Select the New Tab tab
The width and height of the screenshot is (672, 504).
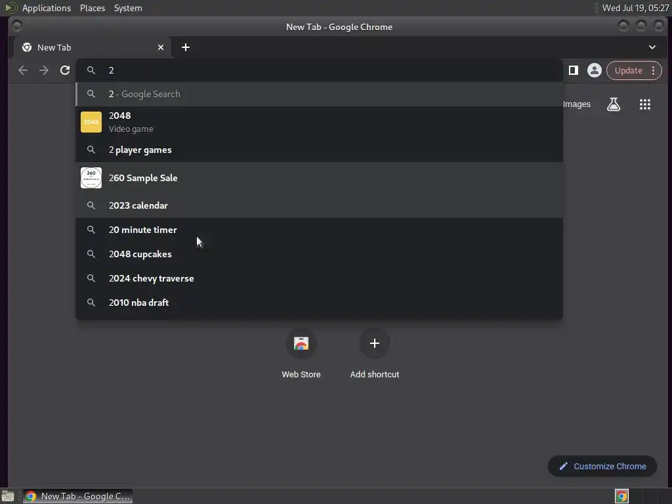click(92, 47)
